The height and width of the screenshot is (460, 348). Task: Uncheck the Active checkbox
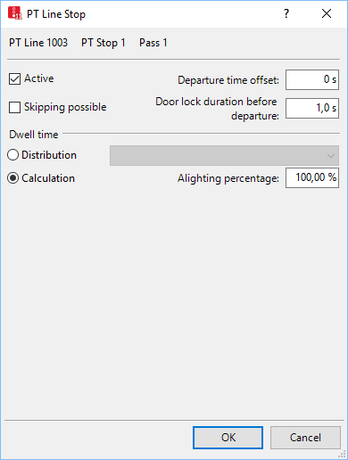[x=14, y=79]
